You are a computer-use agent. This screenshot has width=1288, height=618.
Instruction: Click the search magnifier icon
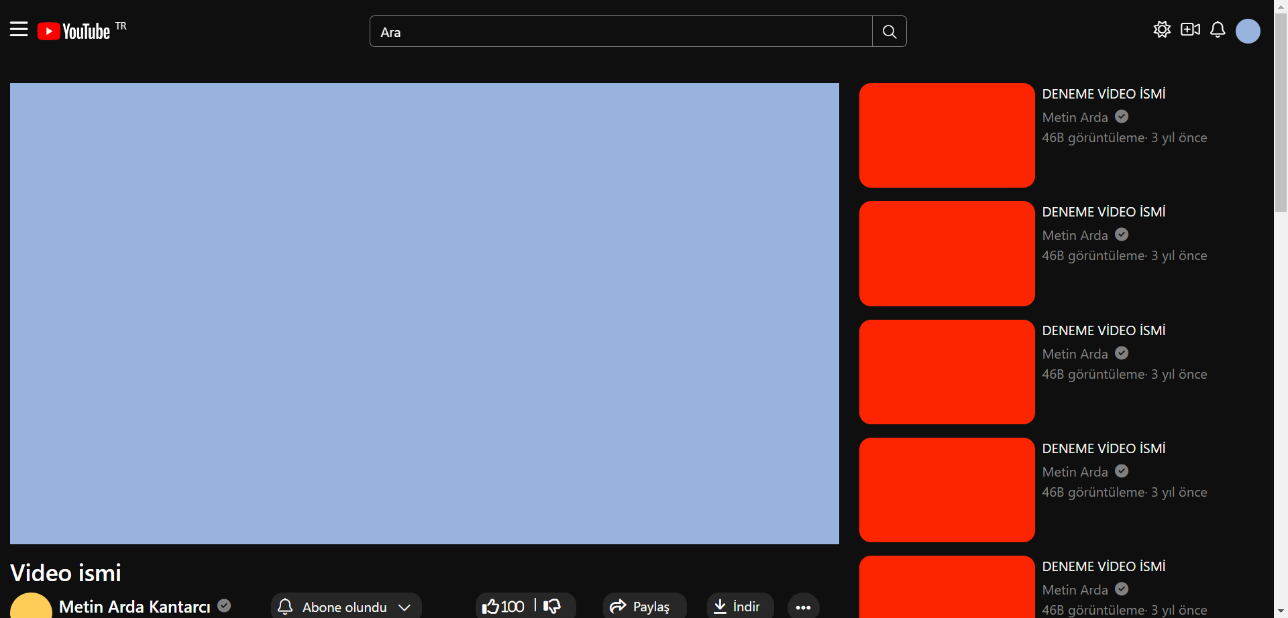(x=889, y=31)
